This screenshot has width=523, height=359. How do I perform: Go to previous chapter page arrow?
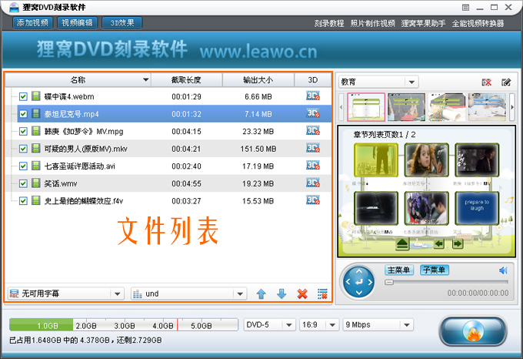(439, 244)
